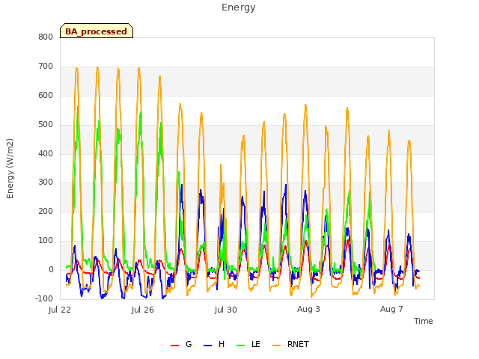This screenshot has height=359, width=479.
Task: Click the 500 y-axis tick label
Action: coord(46,124)
